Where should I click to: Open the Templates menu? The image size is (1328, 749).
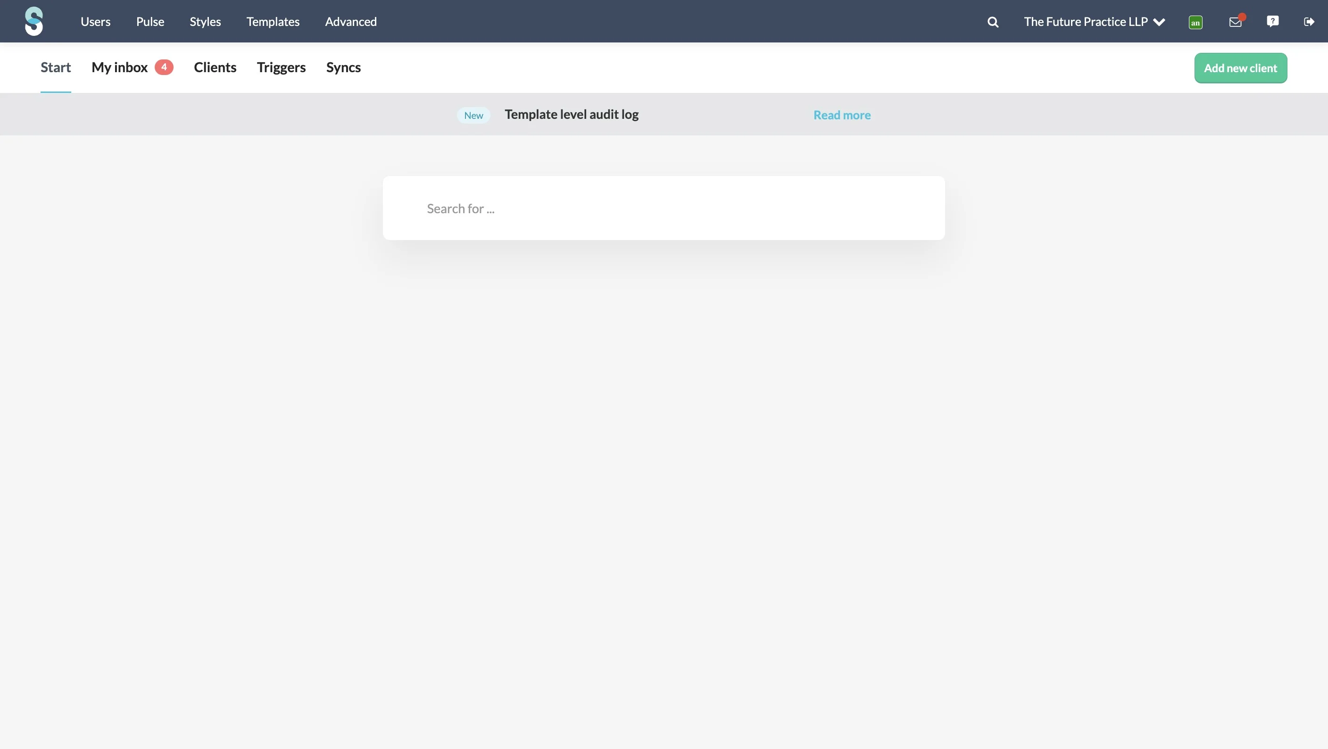[x=273, y=22]
